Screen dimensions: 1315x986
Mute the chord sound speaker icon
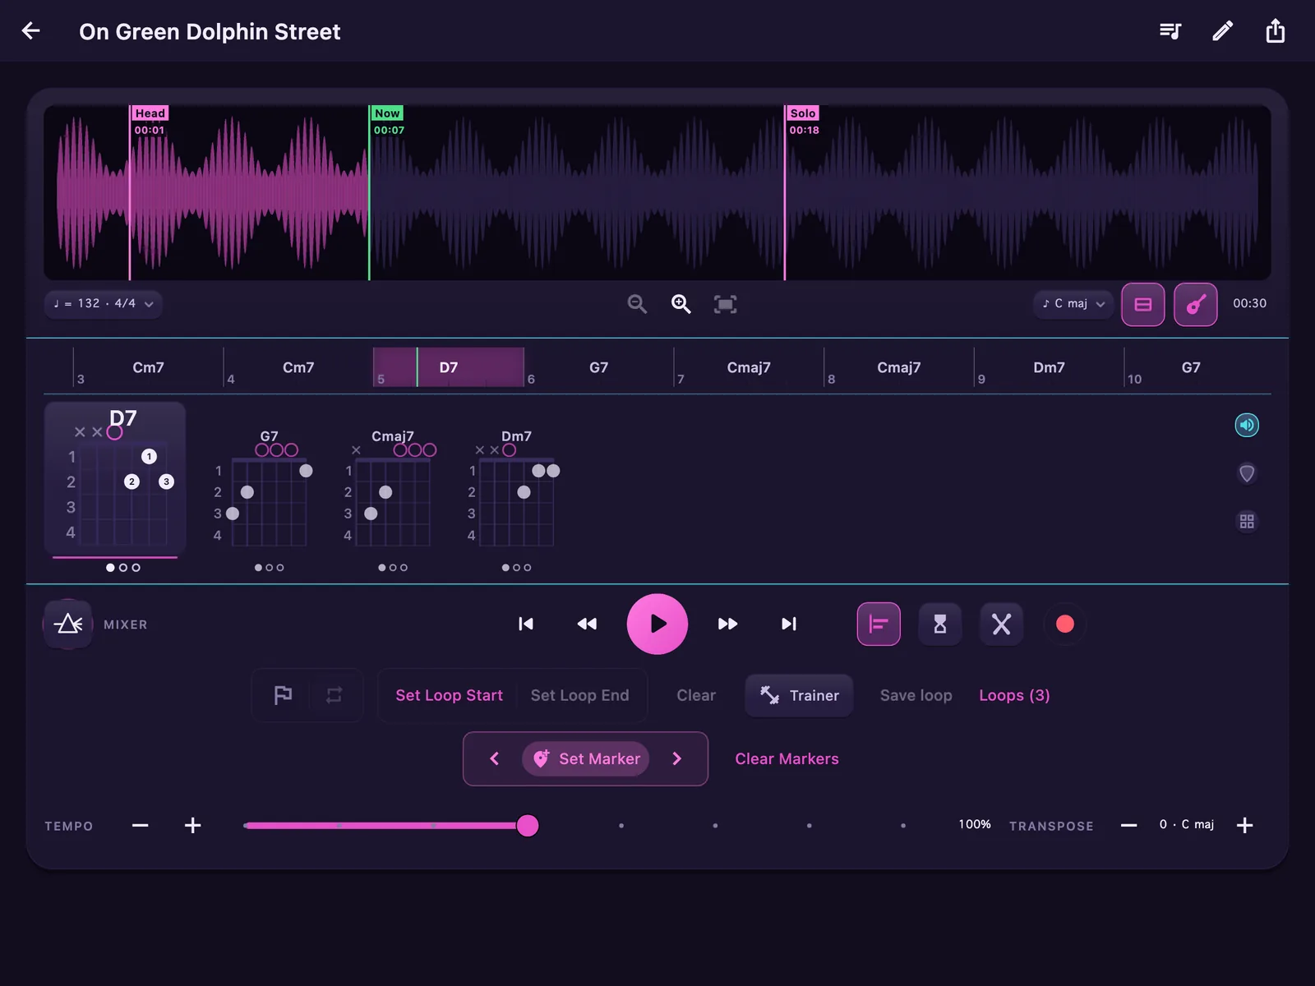coord(1247,425)
